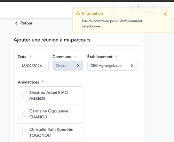Screen dimensions: 174x142
Task: Click the 'Ajouter une réunion à mi-parcours' heading
Action: pos(52,40)
